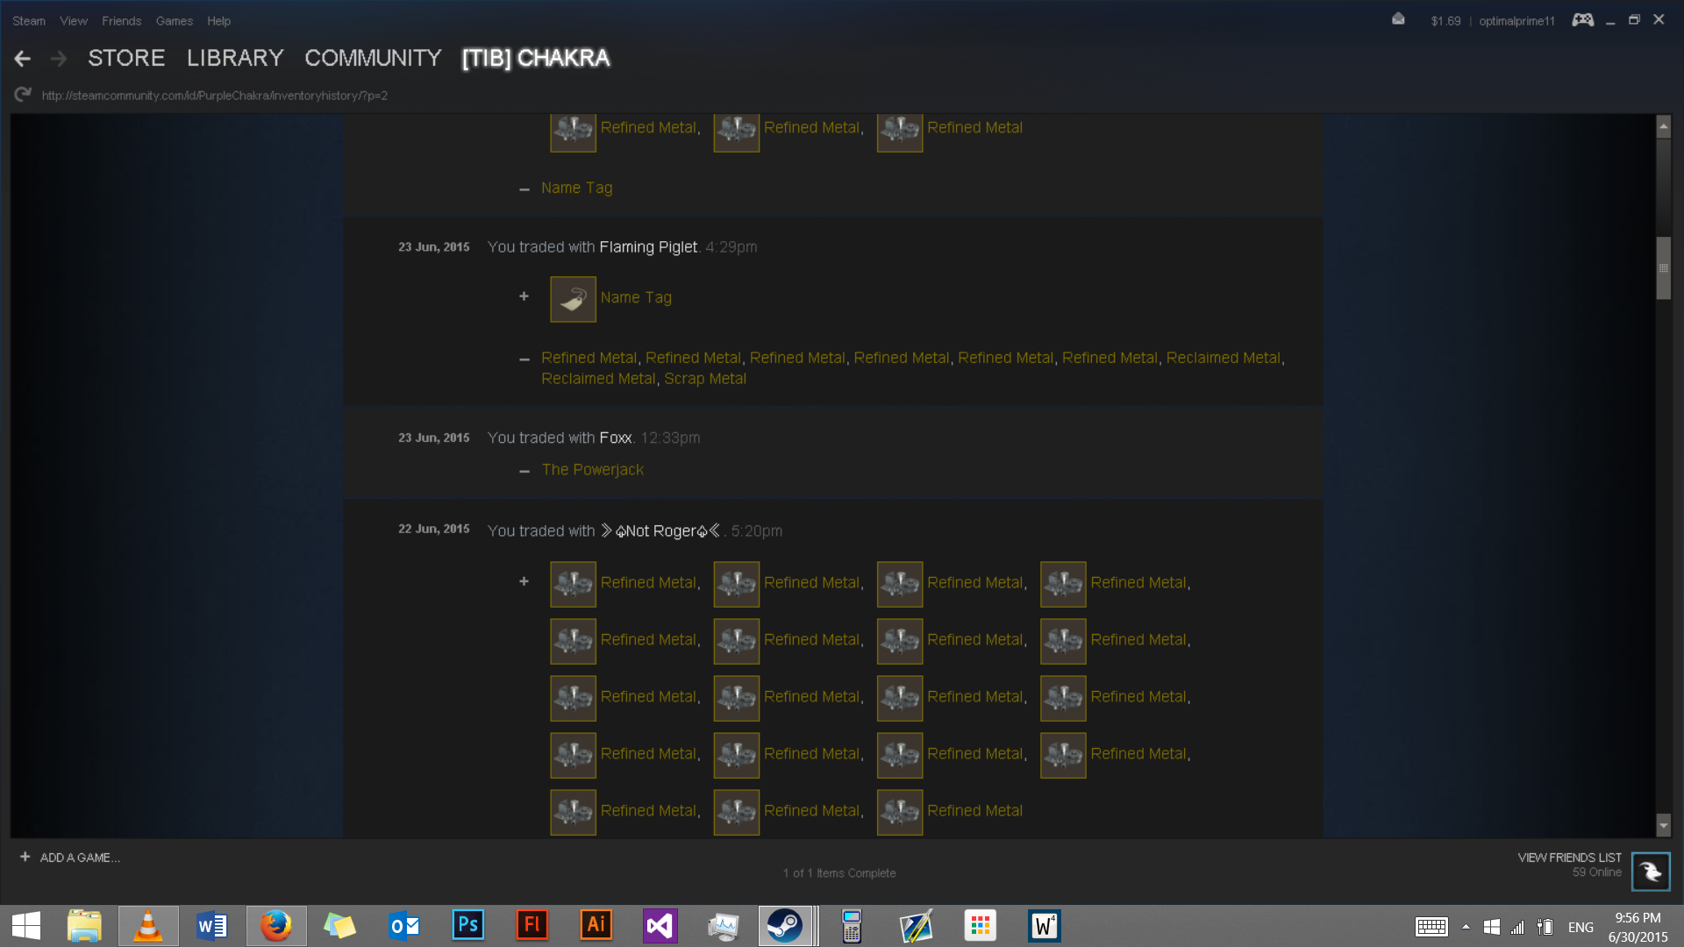Open the Friends menu
This screenshot has height=947, width=1684.
[x=121, y=21]
